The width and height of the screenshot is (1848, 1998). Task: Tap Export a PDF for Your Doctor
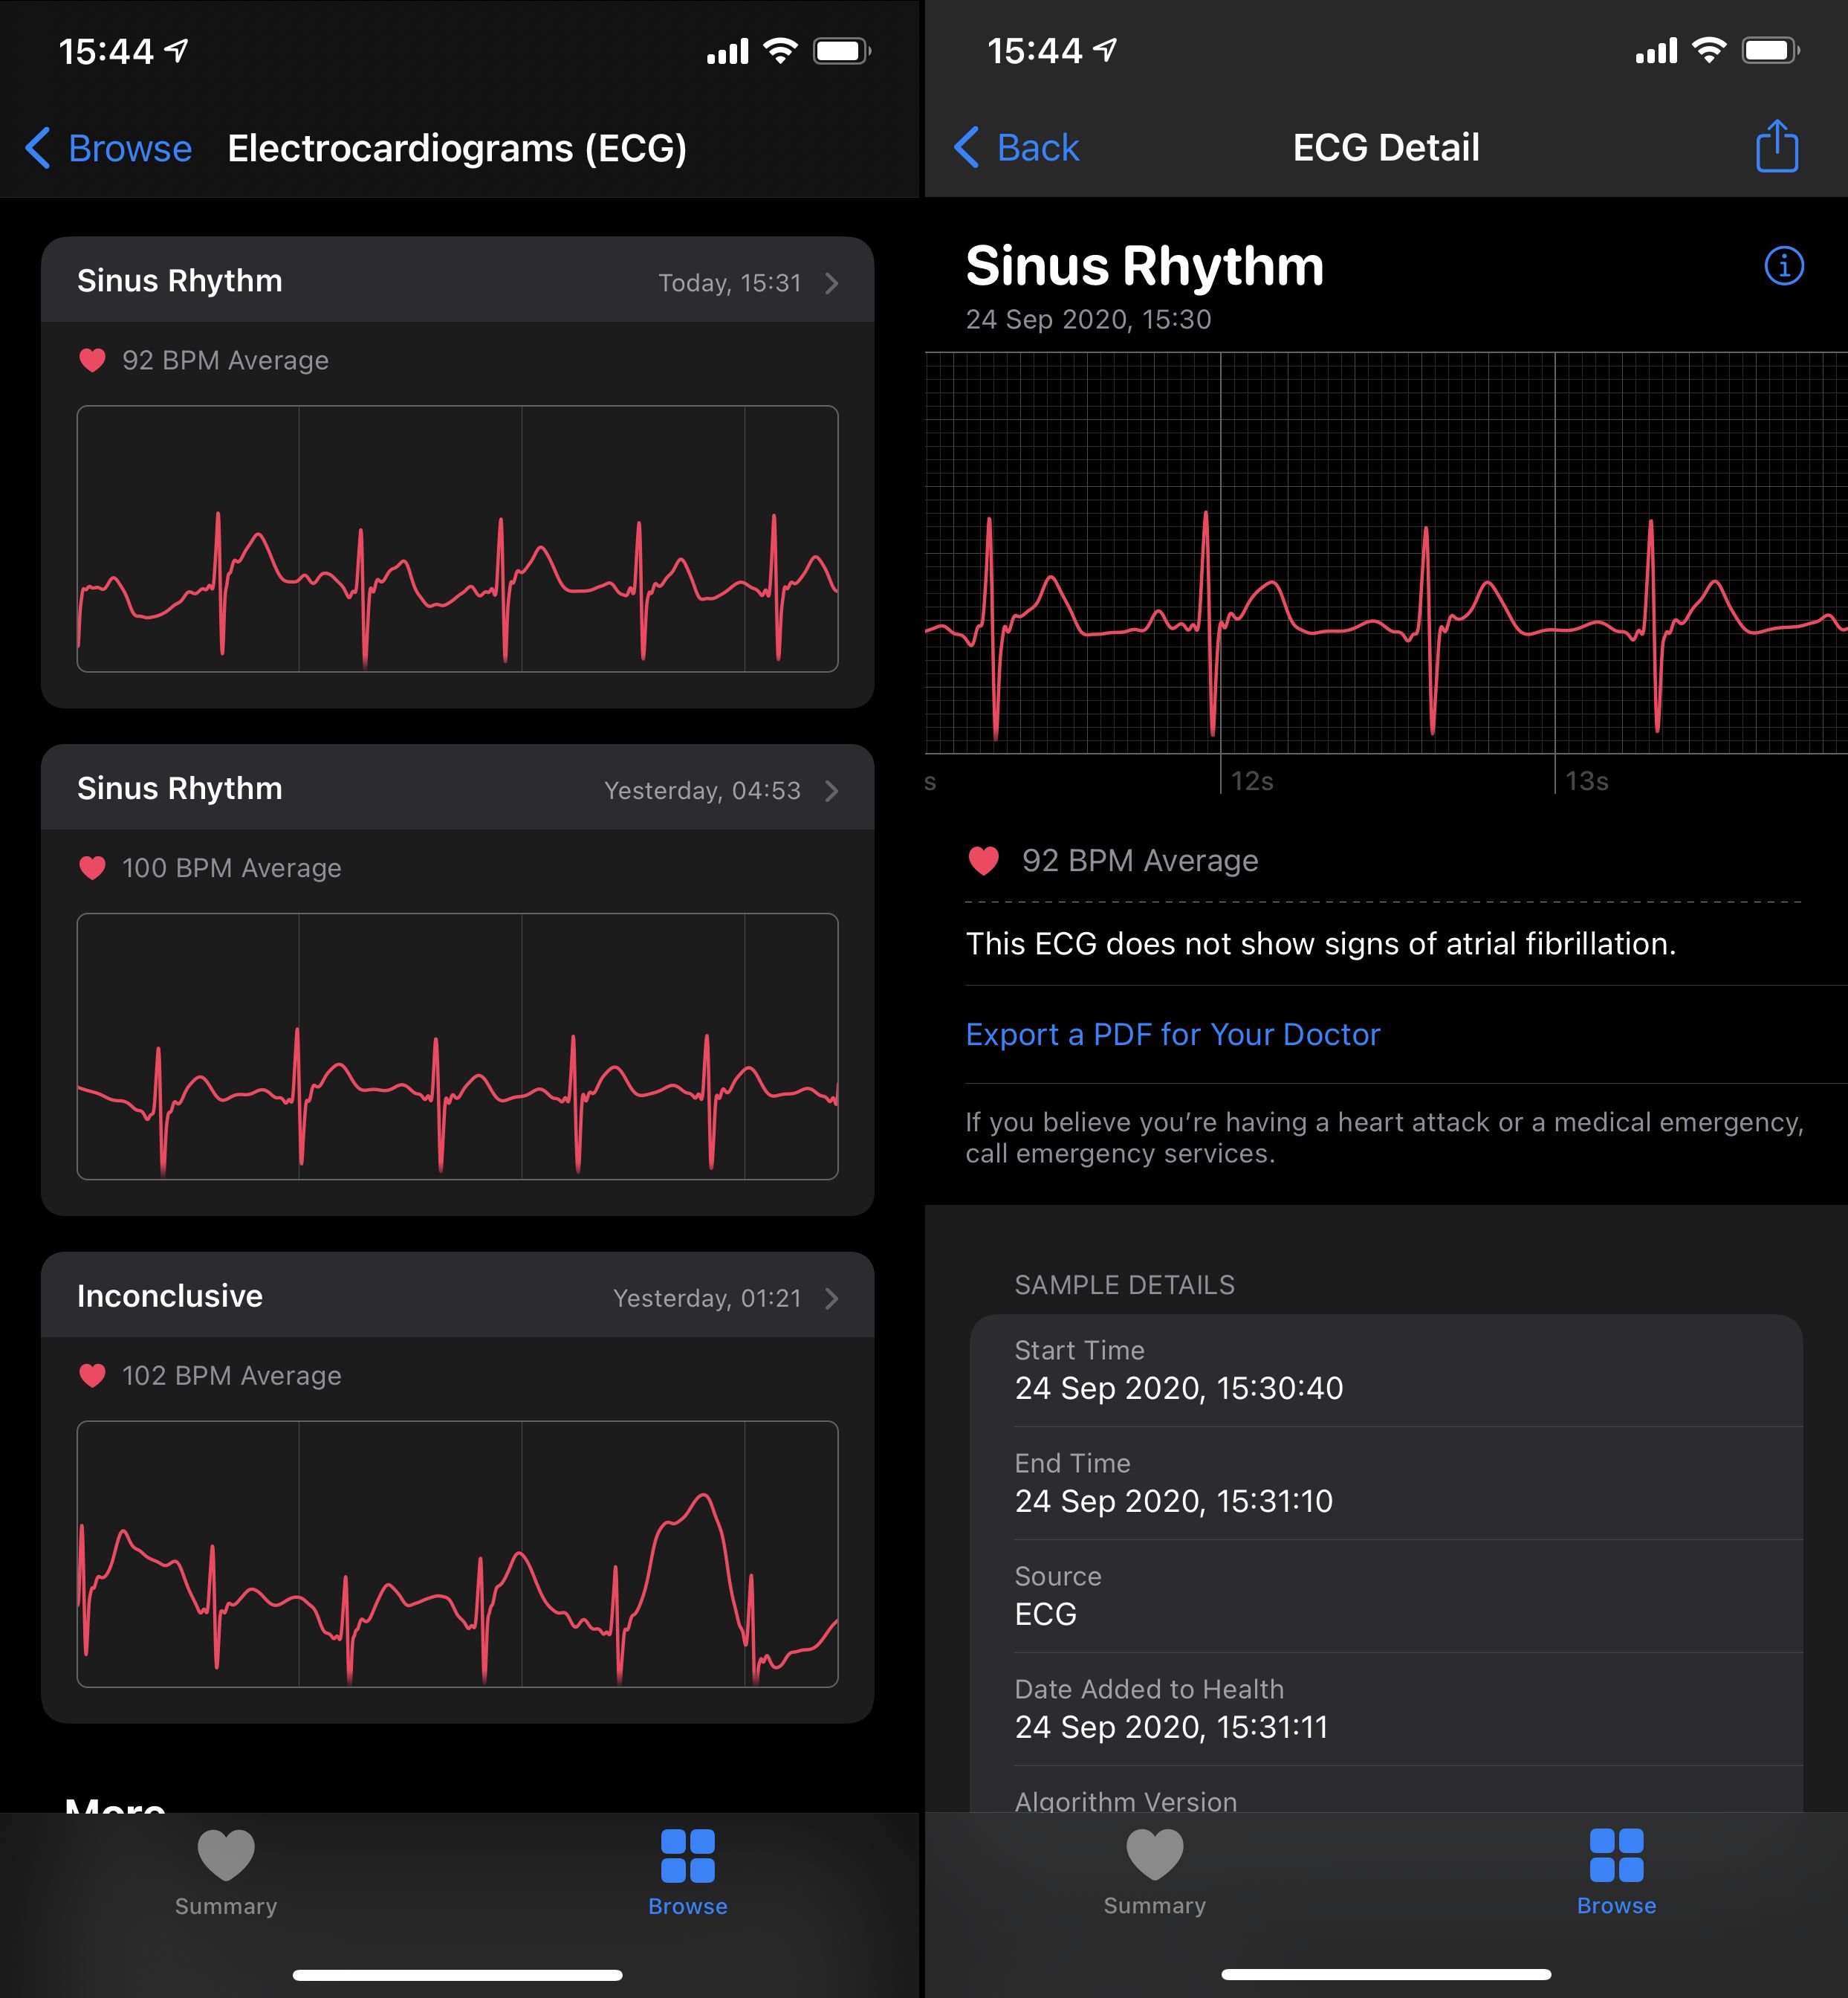[1172, 1033]
